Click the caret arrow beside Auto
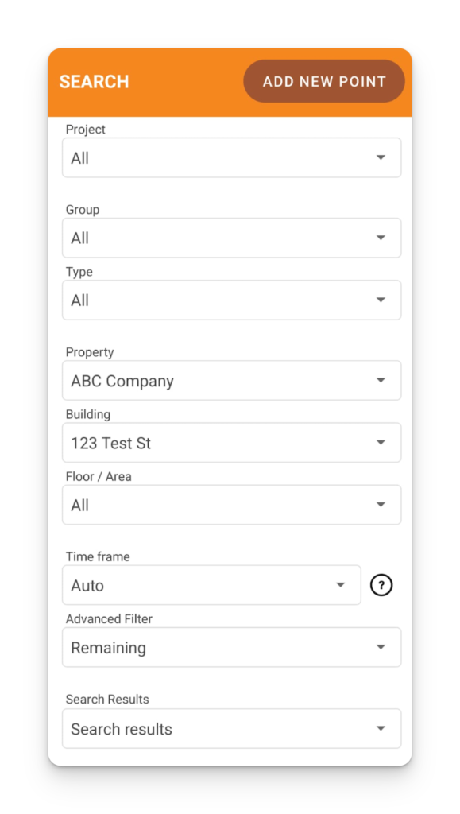The image size is (460, 814). coord(340,585)
